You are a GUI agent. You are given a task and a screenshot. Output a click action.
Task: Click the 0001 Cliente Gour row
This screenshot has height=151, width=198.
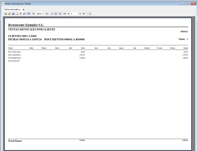pyautogui.click(x=98, y=52)
